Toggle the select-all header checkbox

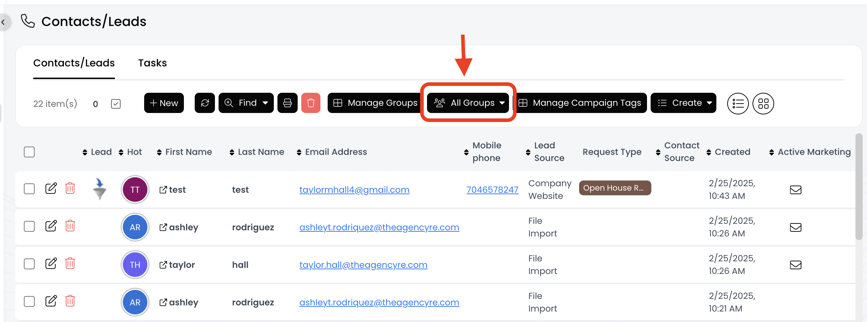[x=29, y=152]
